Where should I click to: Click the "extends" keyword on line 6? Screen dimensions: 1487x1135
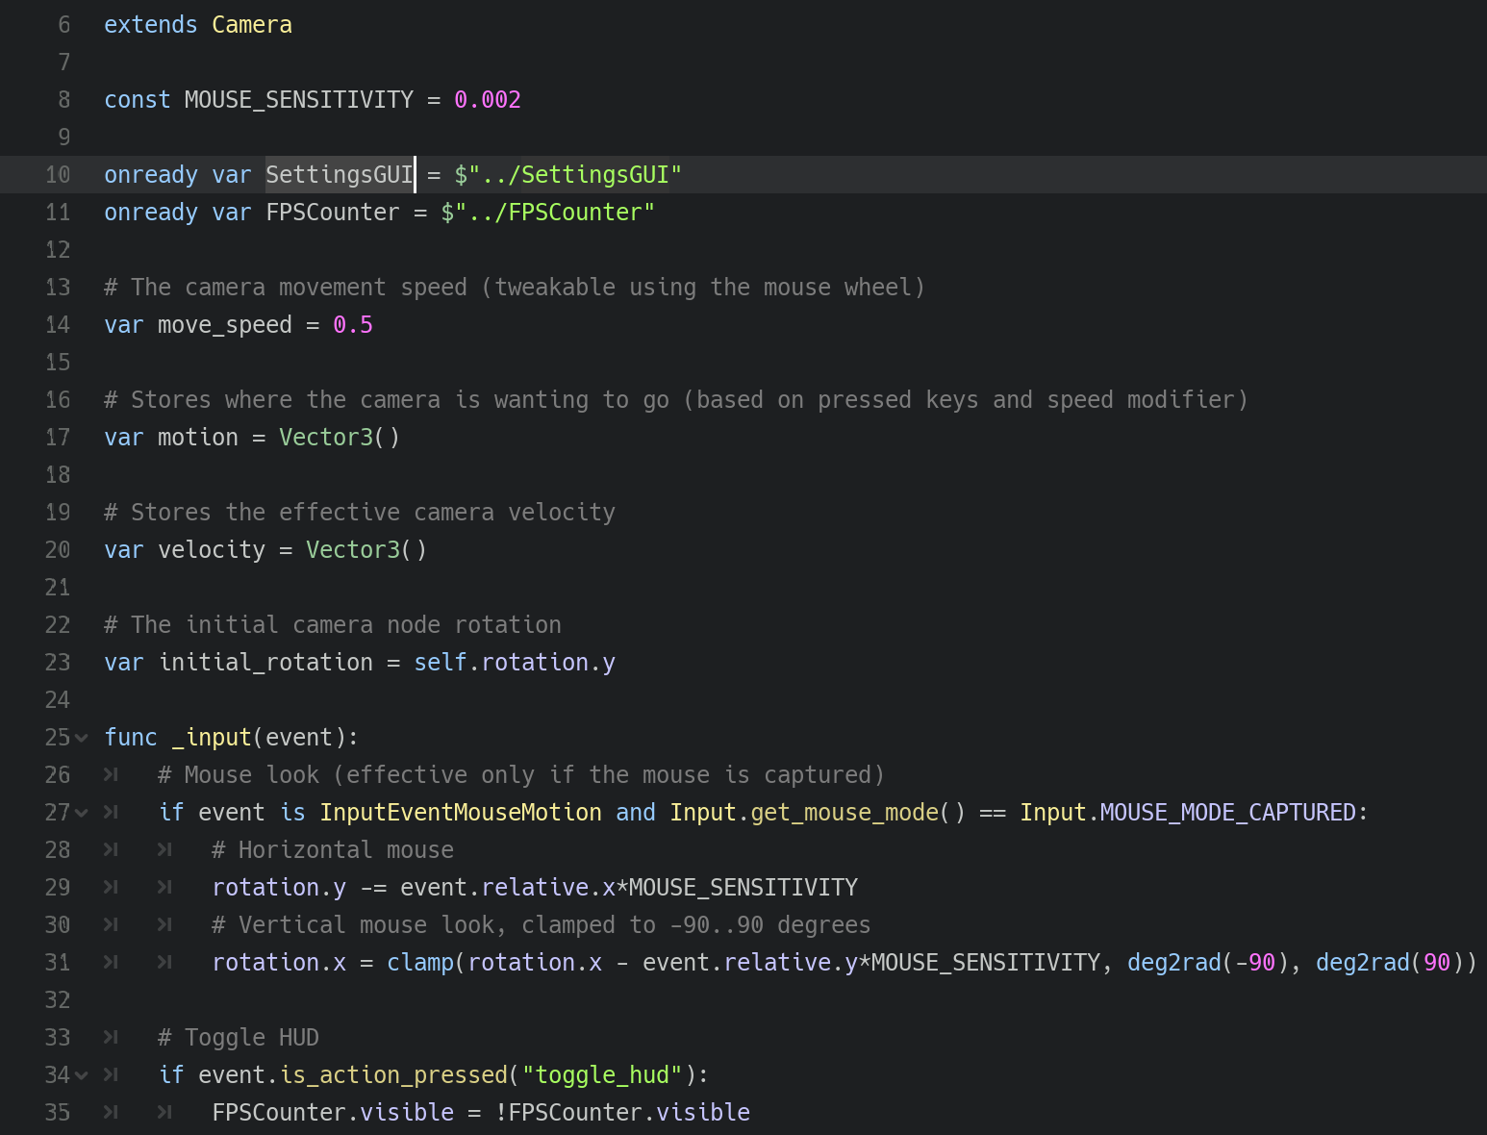coord(151,25)
